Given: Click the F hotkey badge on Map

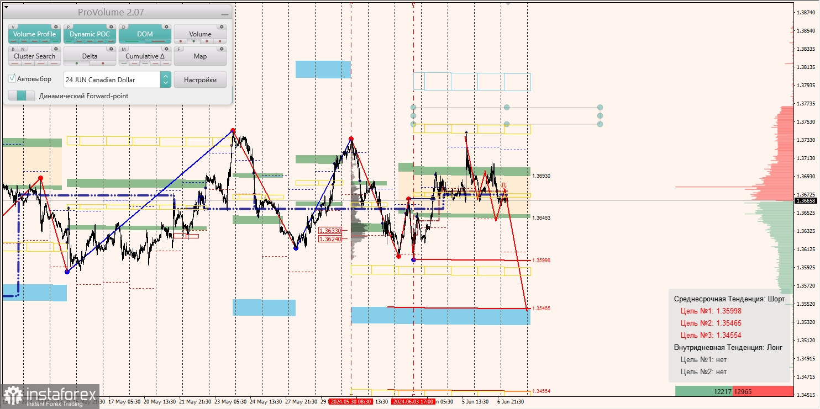Looking at the screenshot, I should coord(178,49).
